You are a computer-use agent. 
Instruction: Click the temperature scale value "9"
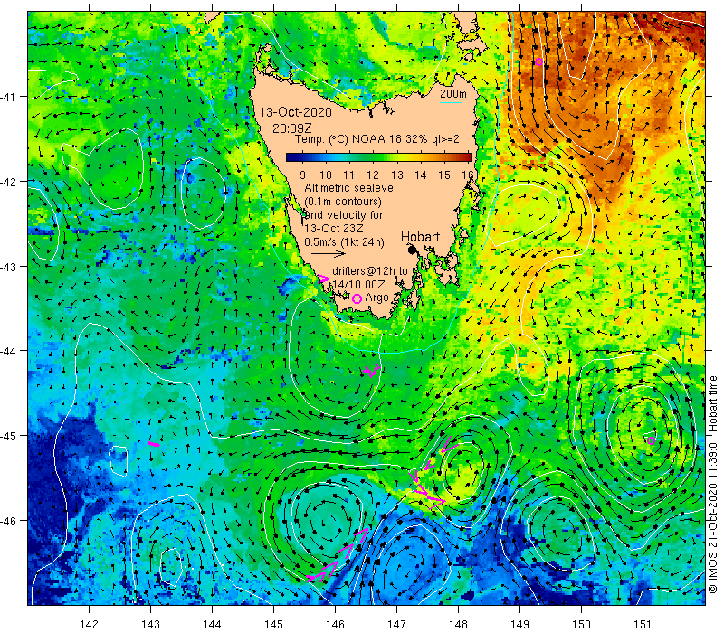coord(302,175)
